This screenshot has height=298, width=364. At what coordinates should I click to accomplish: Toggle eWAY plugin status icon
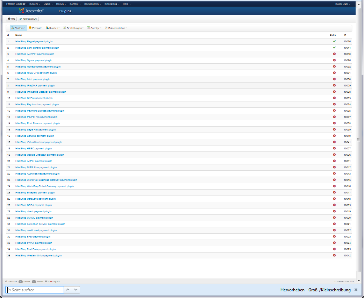pyautogui.click(x=334, y=243)
